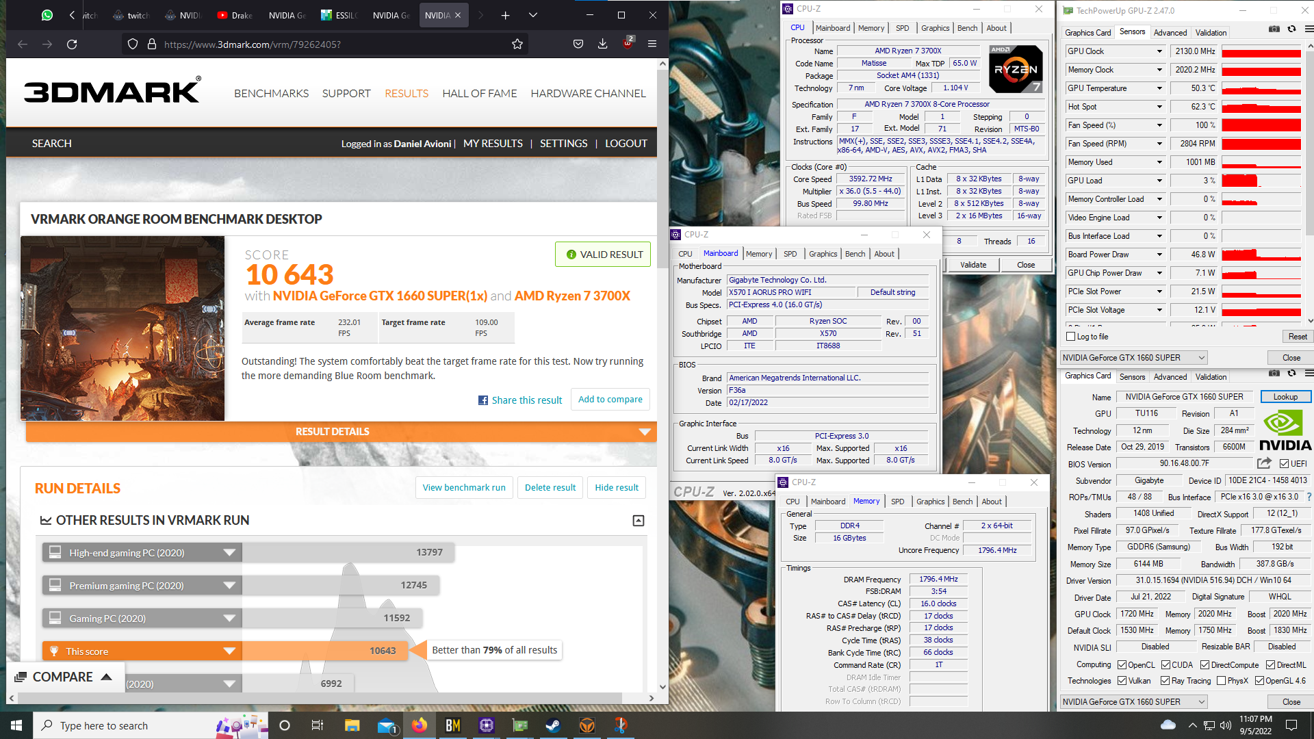The height and width of the screenshot is (739, 1314).
Task: Click the GPU-Z screenshot camera icon, top panel
Action: (x=1274, y=29)
